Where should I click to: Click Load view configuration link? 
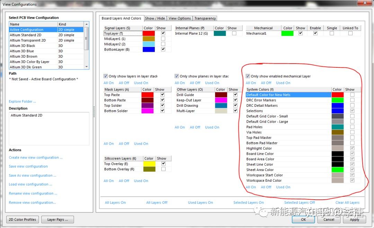click(x=30, y=184)
